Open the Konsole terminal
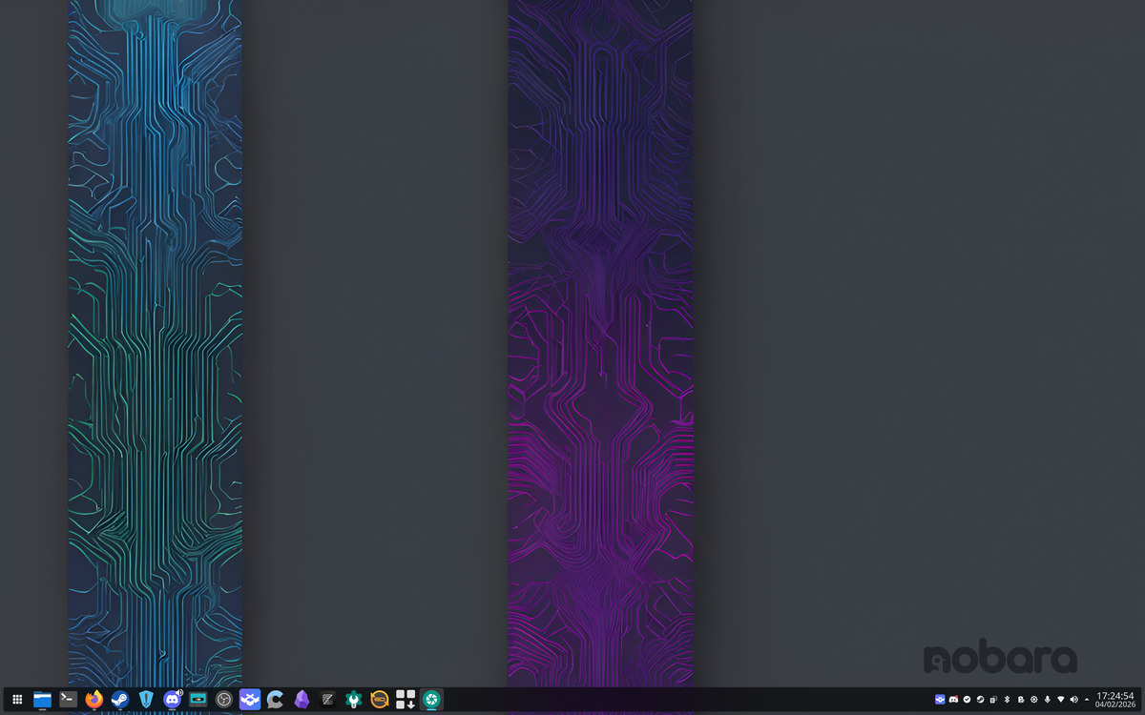The image size is (1145, 715). [x=67, y=699]
